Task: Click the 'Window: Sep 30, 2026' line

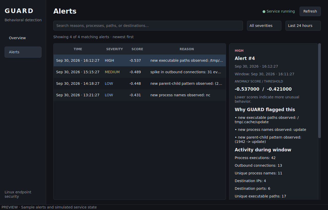Action: (x=264, y=74)
